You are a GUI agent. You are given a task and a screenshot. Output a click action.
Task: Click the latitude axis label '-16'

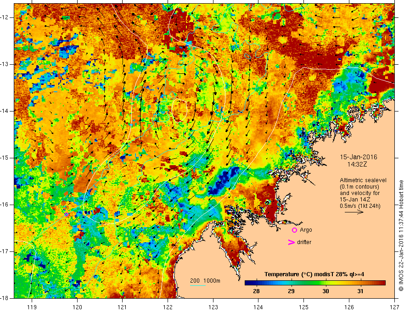(x=5, y=205)
